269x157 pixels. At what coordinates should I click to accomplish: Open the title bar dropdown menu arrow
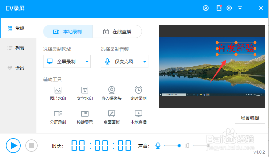tap(240, 8)
